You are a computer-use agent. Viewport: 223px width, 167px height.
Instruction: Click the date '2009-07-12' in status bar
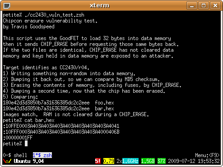pyautogui.click(x=181, y=161)
